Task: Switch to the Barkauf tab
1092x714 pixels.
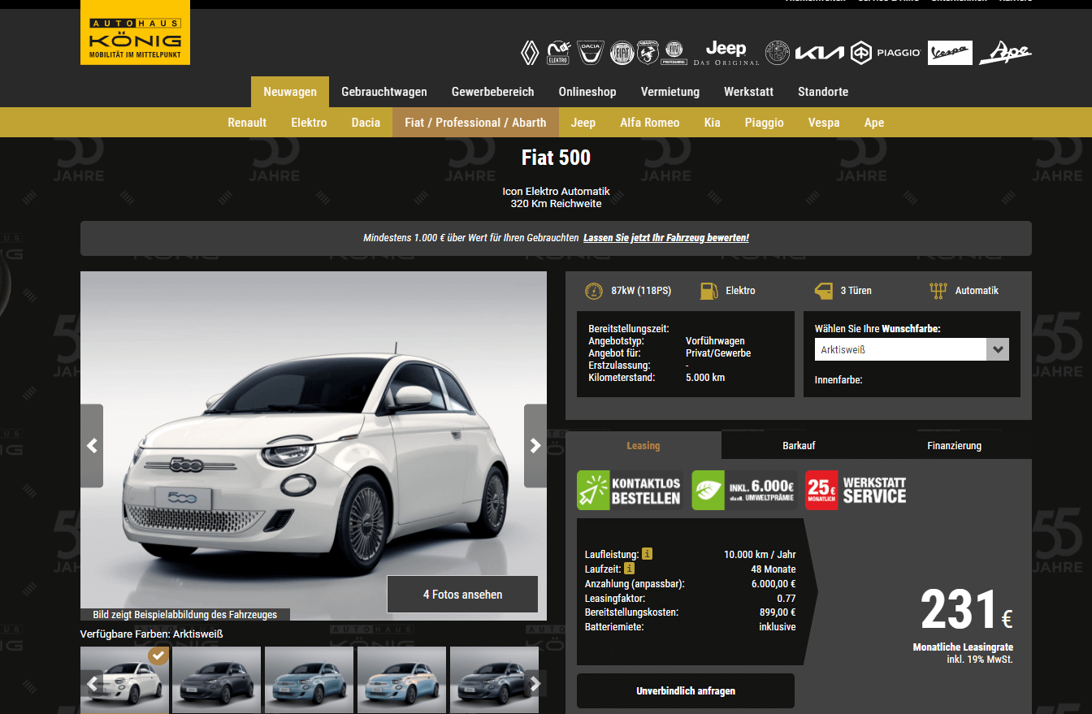Action: coord(799,445)
